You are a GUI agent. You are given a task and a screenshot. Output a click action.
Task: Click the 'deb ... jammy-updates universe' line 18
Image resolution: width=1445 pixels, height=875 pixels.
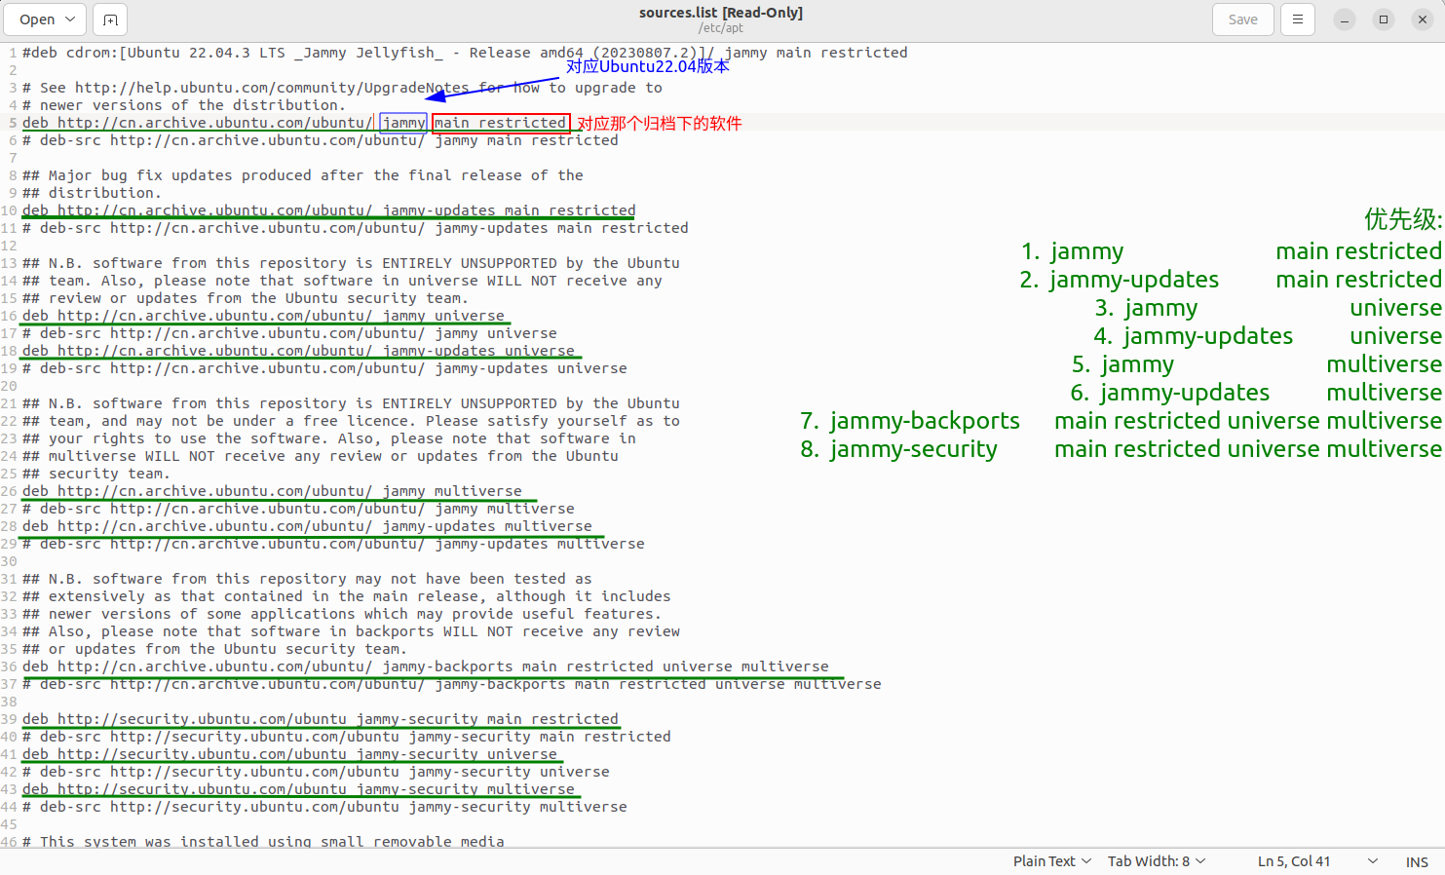pyautogui.click(x=298, y=351)
